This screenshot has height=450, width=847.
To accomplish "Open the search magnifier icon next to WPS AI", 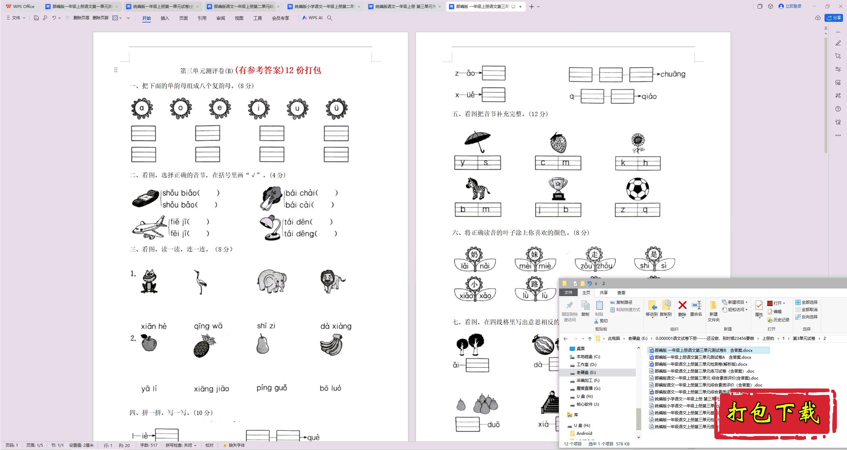I will pyautogui.click(x=330, y=18).
